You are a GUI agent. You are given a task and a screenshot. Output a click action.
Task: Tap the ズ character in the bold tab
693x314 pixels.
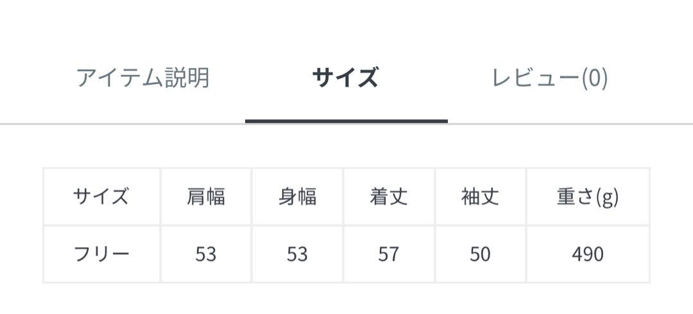pos(368,78)
